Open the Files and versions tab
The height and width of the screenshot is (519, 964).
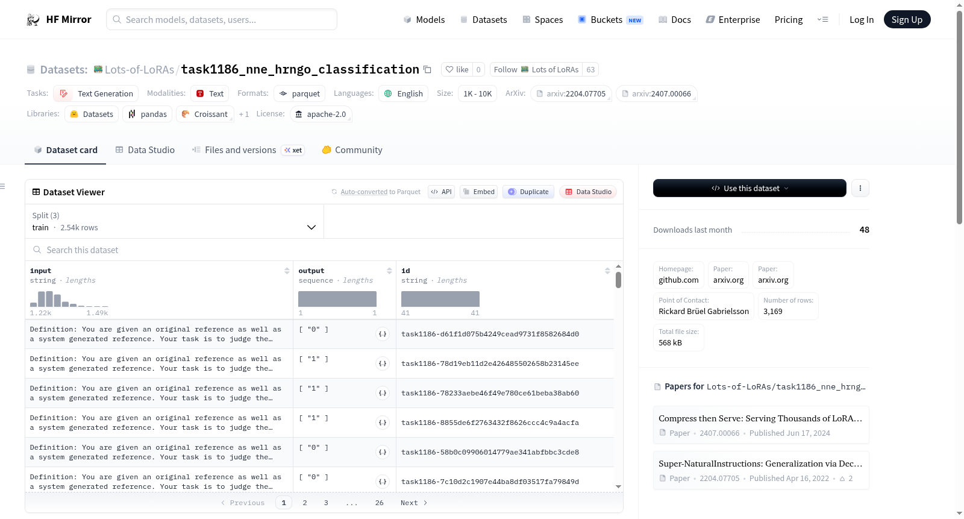tap(248, 150)
